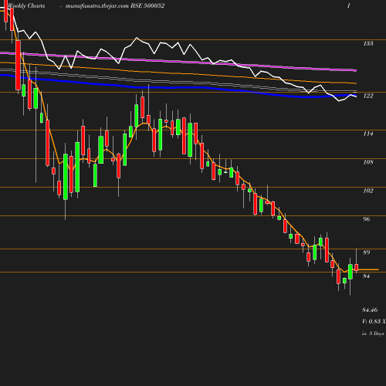Click the 84 price axis label
The image size is (386, 386).
[367, 276]
